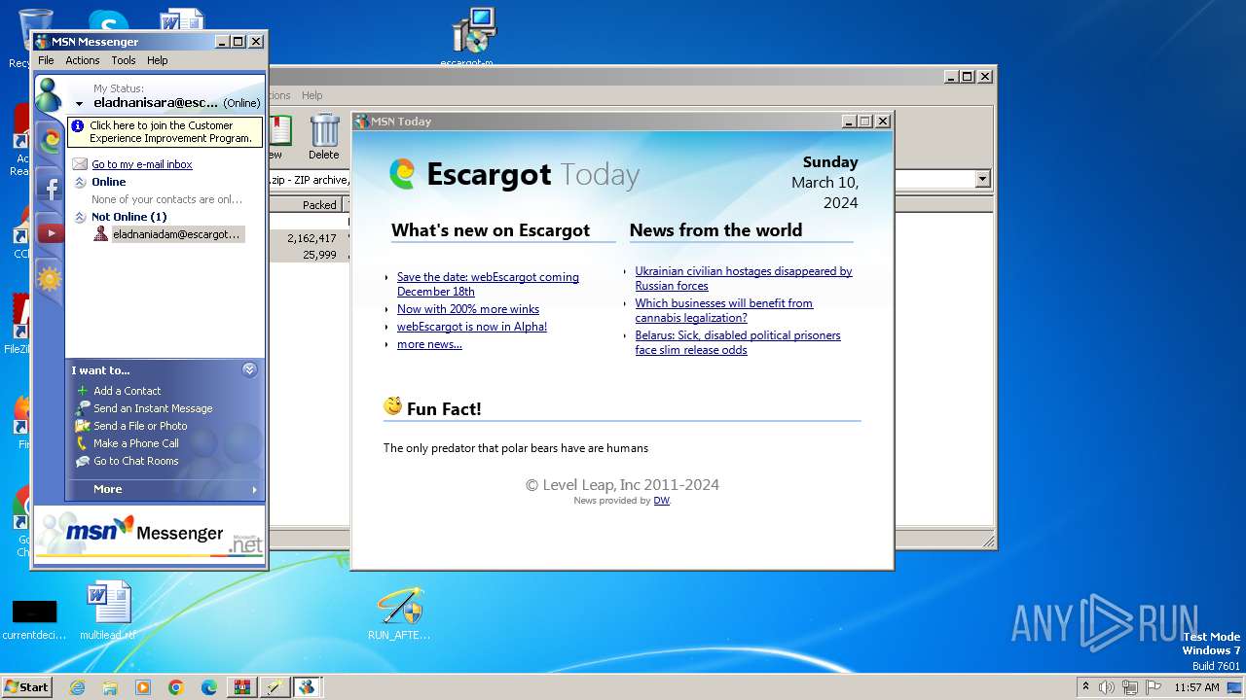Open cannabis legalization businesses news link

[x=724, y=310]
